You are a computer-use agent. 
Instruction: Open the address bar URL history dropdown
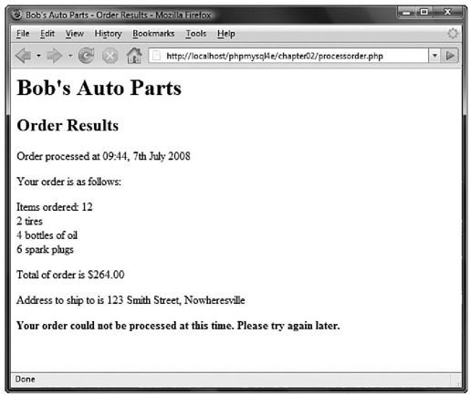pos(434,56)
